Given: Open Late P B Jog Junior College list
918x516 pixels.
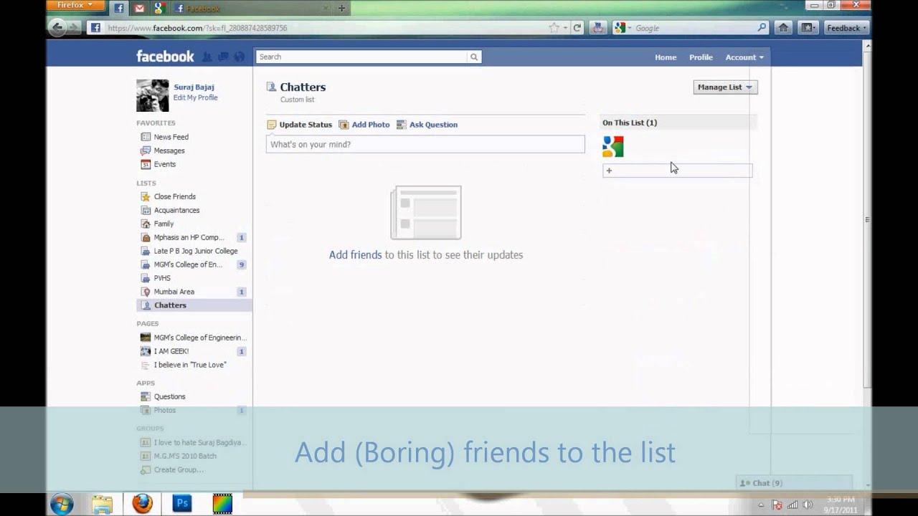Looking at the screenshot, I should click(x=195, y=251).
